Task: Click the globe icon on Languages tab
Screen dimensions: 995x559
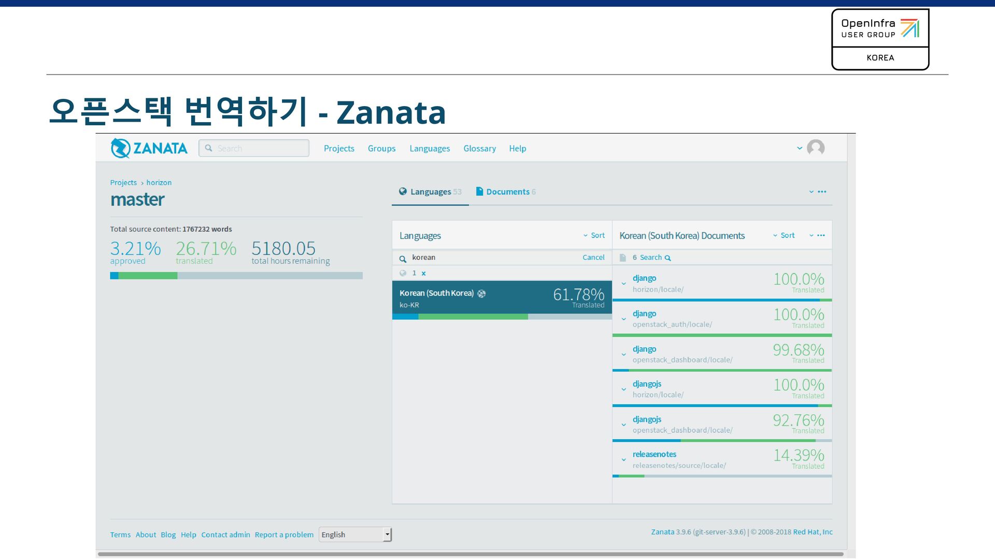Action: tap(403, 192)
